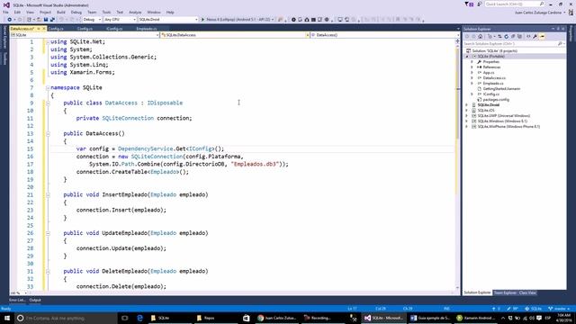This screenshot has width=576, height=324.
Task: Open Microsoft Edge from the taskbar
Action: [x=139, y=318]
